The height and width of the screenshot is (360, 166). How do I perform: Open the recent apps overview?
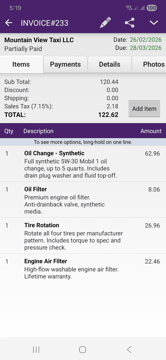(x=36, y=350)
